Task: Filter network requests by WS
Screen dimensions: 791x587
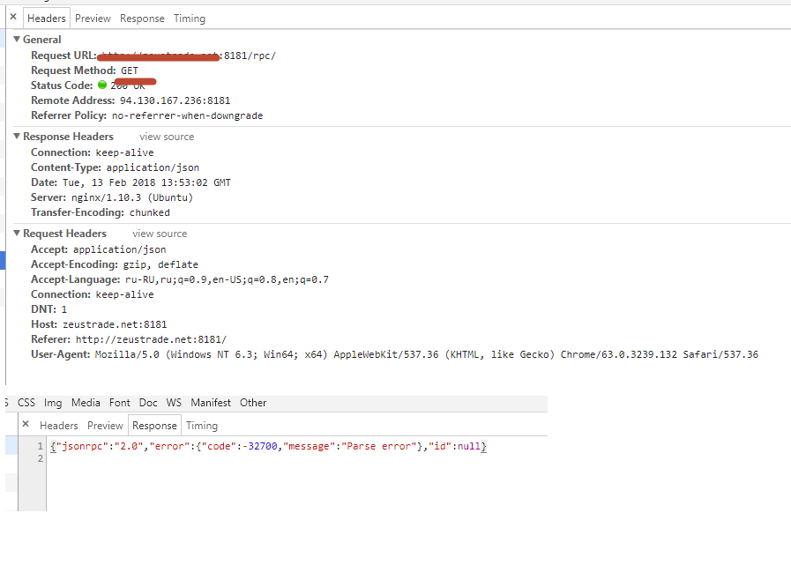Action: [174, 403]
